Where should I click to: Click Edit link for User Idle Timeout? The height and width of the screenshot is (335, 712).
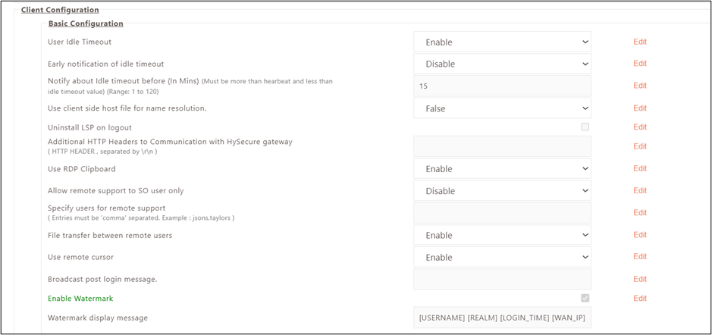[640, 42]
